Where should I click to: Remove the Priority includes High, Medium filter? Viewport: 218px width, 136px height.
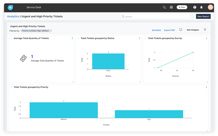[x=50, y=31]
